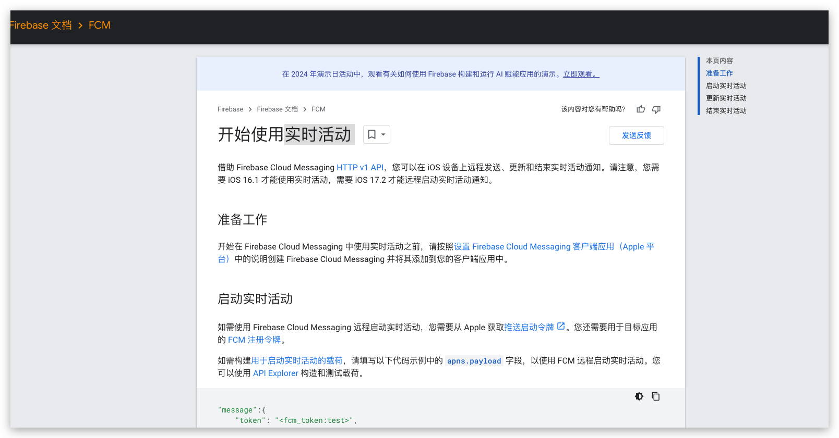The width and height of the screenshot is (839, 438).
Task: Open the 立即观看 link in banner
Action: click(581, 74)
